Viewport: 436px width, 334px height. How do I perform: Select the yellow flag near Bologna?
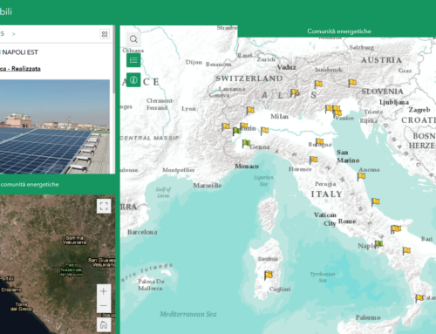[319, 142]
